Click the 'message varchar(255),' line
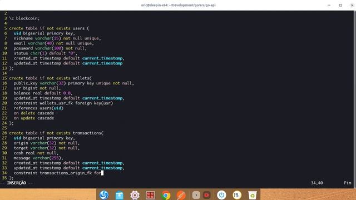The height and width of the screenshot is (200, 356). (38, 158)
